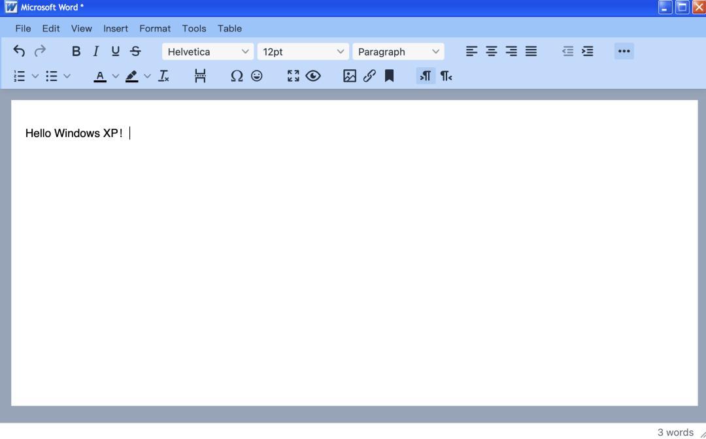
Task: Toggle underline formatting
Action: pyautogui.click(x=115, y=51)
